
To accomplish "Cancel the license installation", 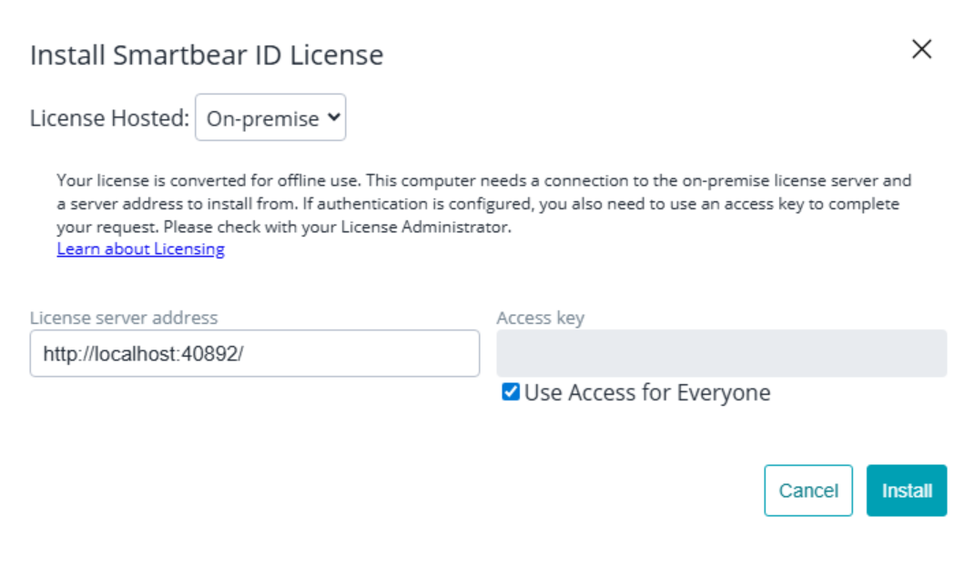I will (x=807, y=490).
